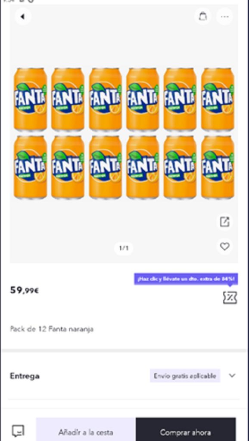The image size is (249, 441).
Task: Open the three-dots more options menu
Action: click(224, 17)
